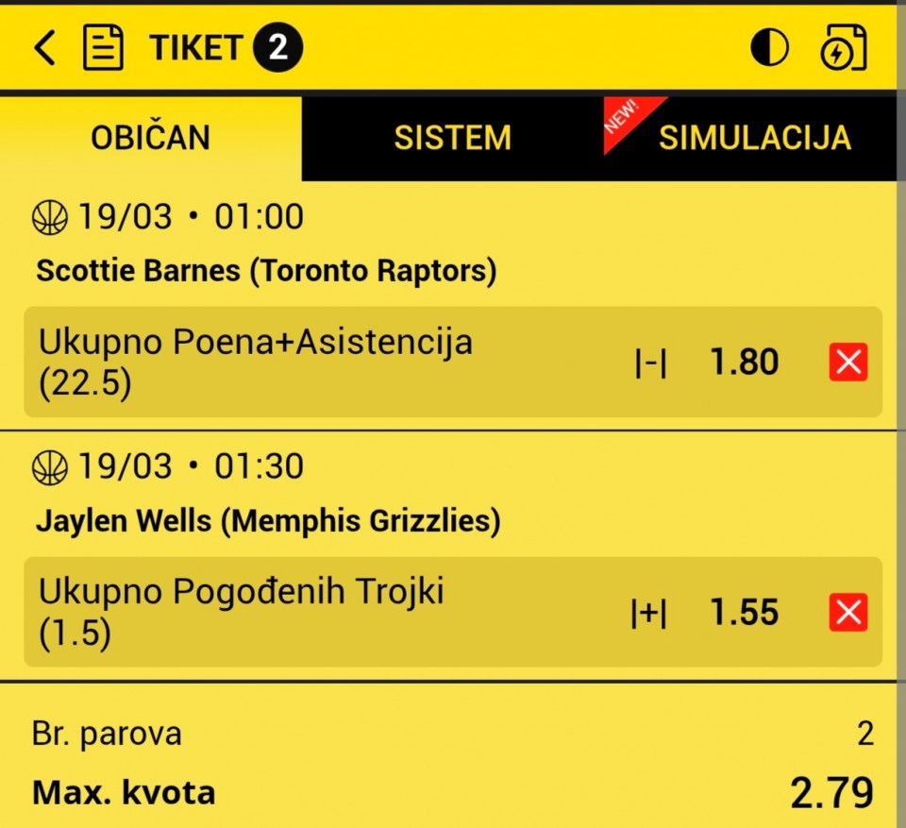Open Scottie Barnes (Toronto Raptors) event
This screenshot has width=906, height=828.
pyautogui.click(x=266, y=272)
